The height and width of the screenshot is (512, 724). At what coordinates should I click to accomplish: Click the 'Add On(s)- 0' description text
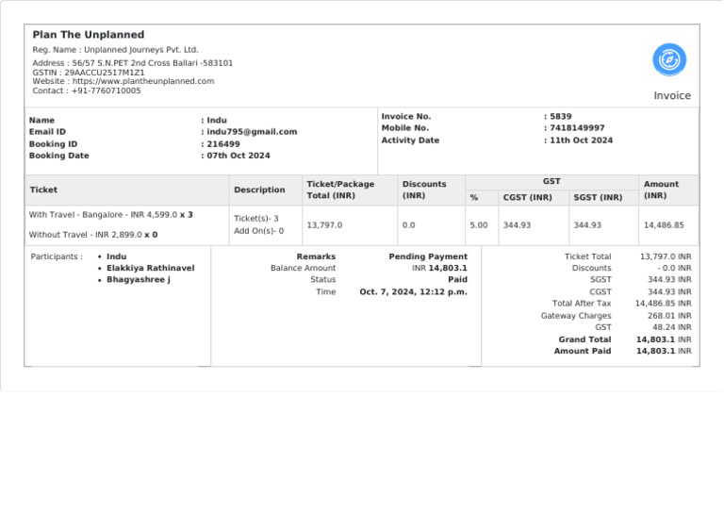pyautogui.click(x=258, y=231)
